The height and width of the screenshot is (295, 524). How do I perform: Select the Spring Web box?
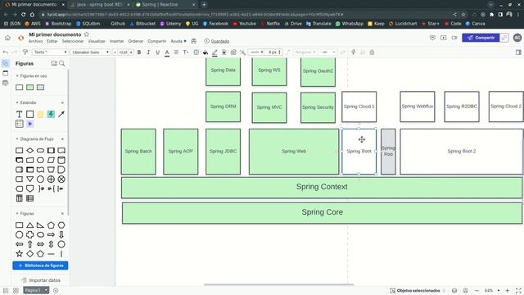tap(294, 152)
